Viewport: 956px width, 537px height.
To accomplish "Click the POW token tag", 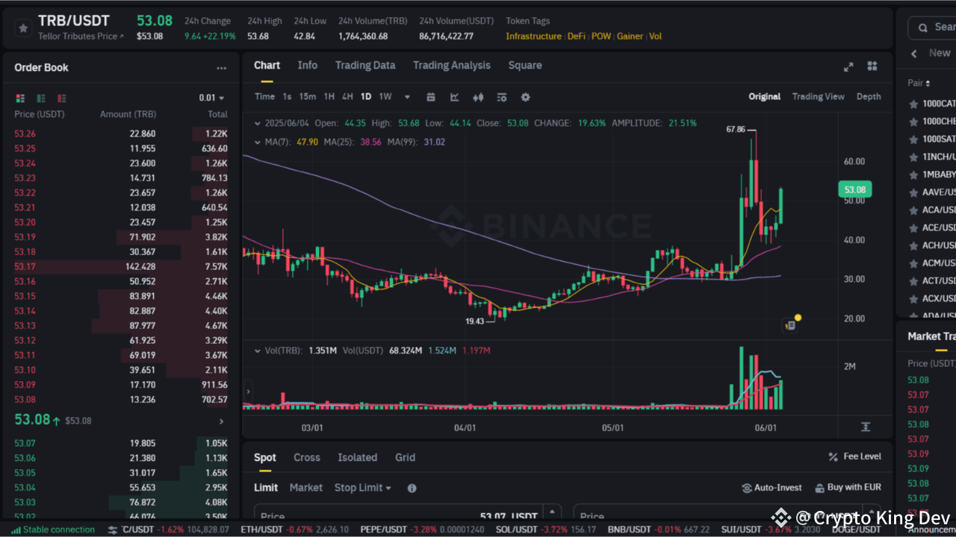I will click(x=601, y=37).
